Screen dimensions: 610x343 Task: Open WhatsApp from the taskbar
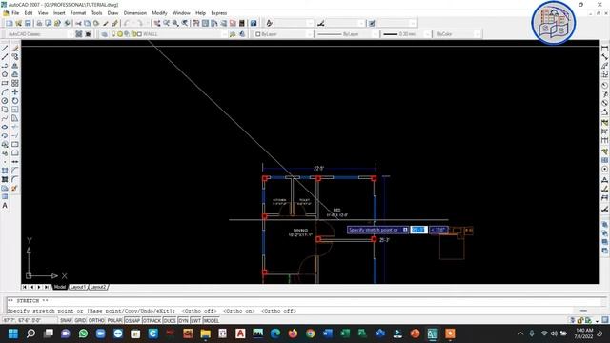[x=83, y=333]
